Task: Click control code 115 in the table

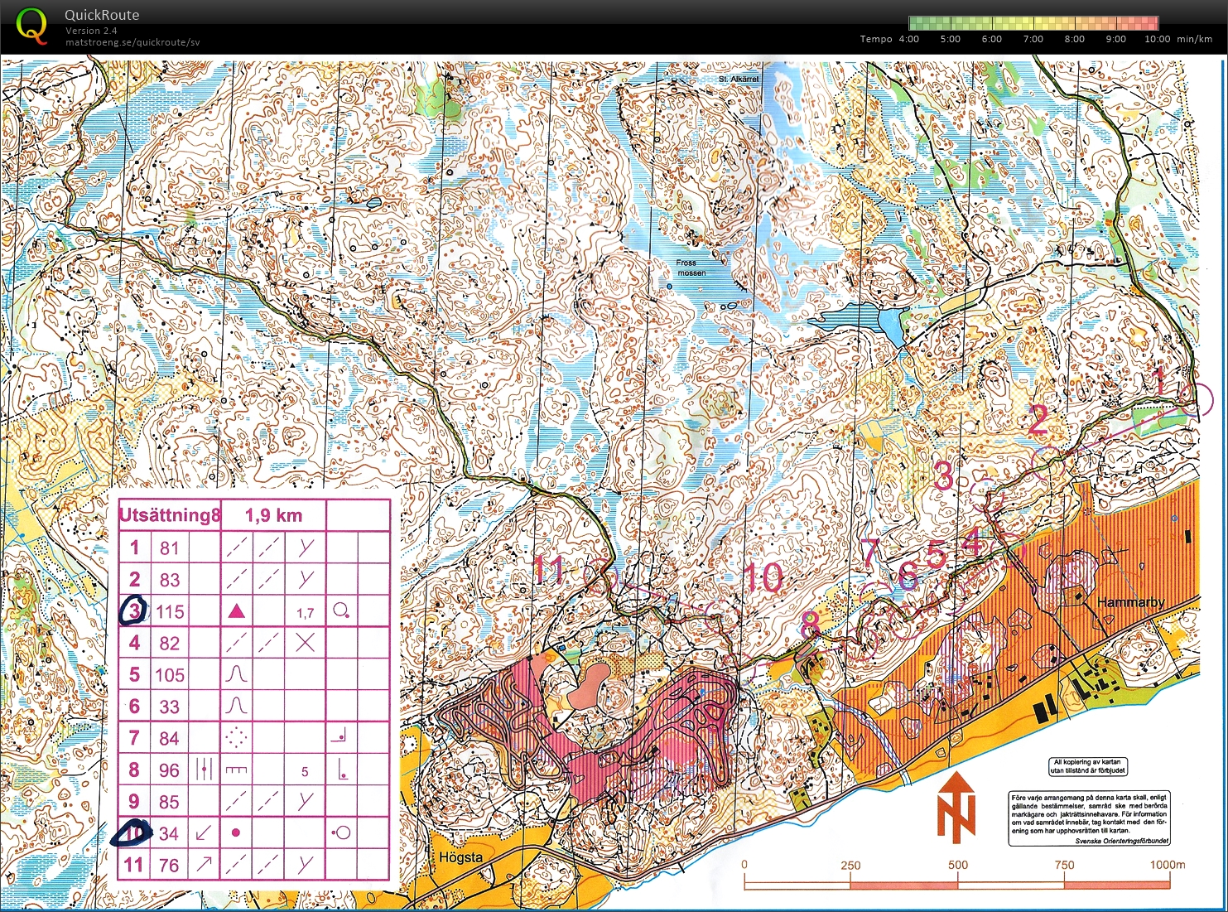Action: (x=170, y=611)
